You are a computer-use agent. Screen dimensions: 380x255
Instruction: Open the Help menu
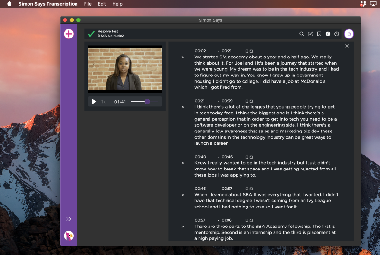tap(117, 4)
